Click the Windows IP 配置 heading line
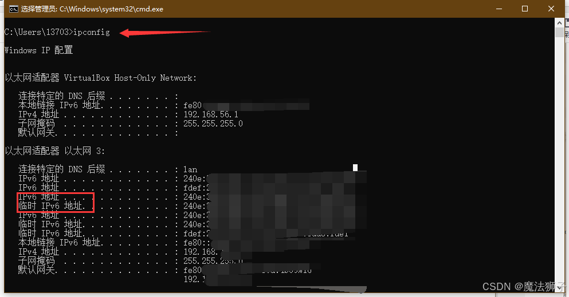This screenshot has width=569, height=297. click(x=38, y=50)
